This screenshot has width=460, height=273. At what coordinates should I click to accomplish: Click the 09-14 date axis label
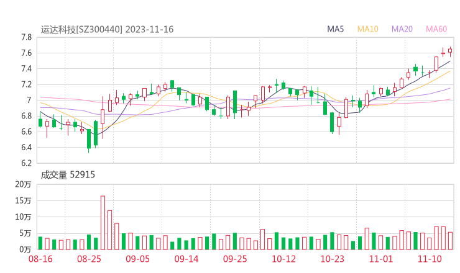tap(186, 259)
